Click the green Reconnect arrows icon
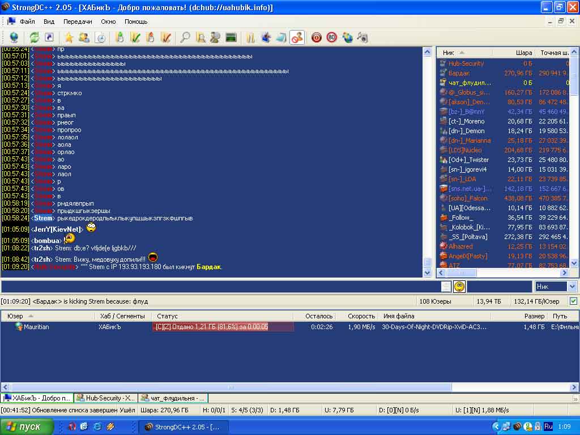Screen dimensions: 580x435 pos(35,37)
